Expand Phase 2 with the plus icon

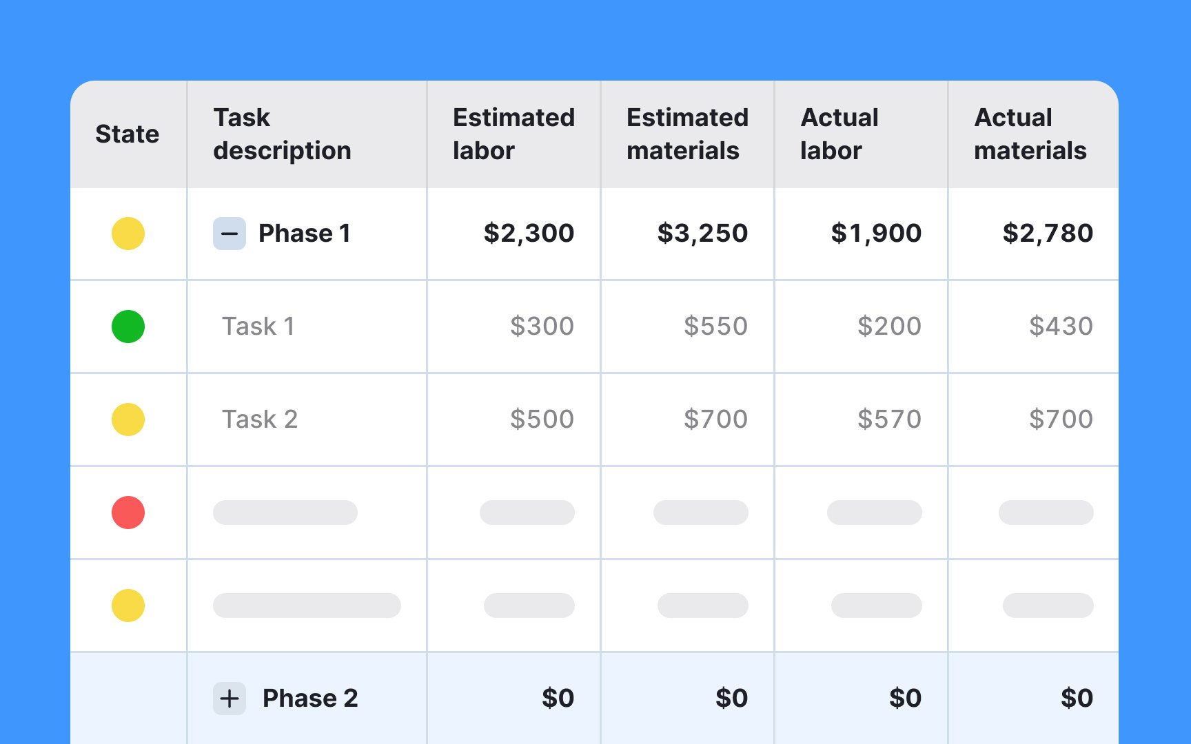click(230, 699)
